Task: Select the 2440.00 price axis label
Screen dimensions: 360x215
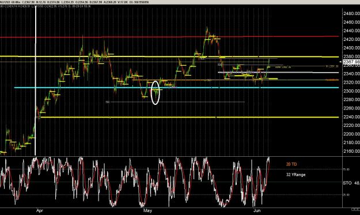Action: click(x=351, y=31)
